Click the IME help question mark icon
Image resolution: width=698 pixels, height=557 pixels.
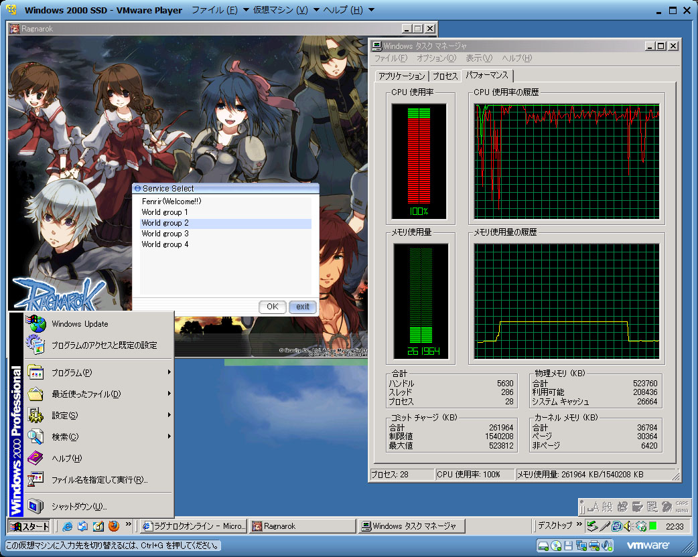click(667, 507)
